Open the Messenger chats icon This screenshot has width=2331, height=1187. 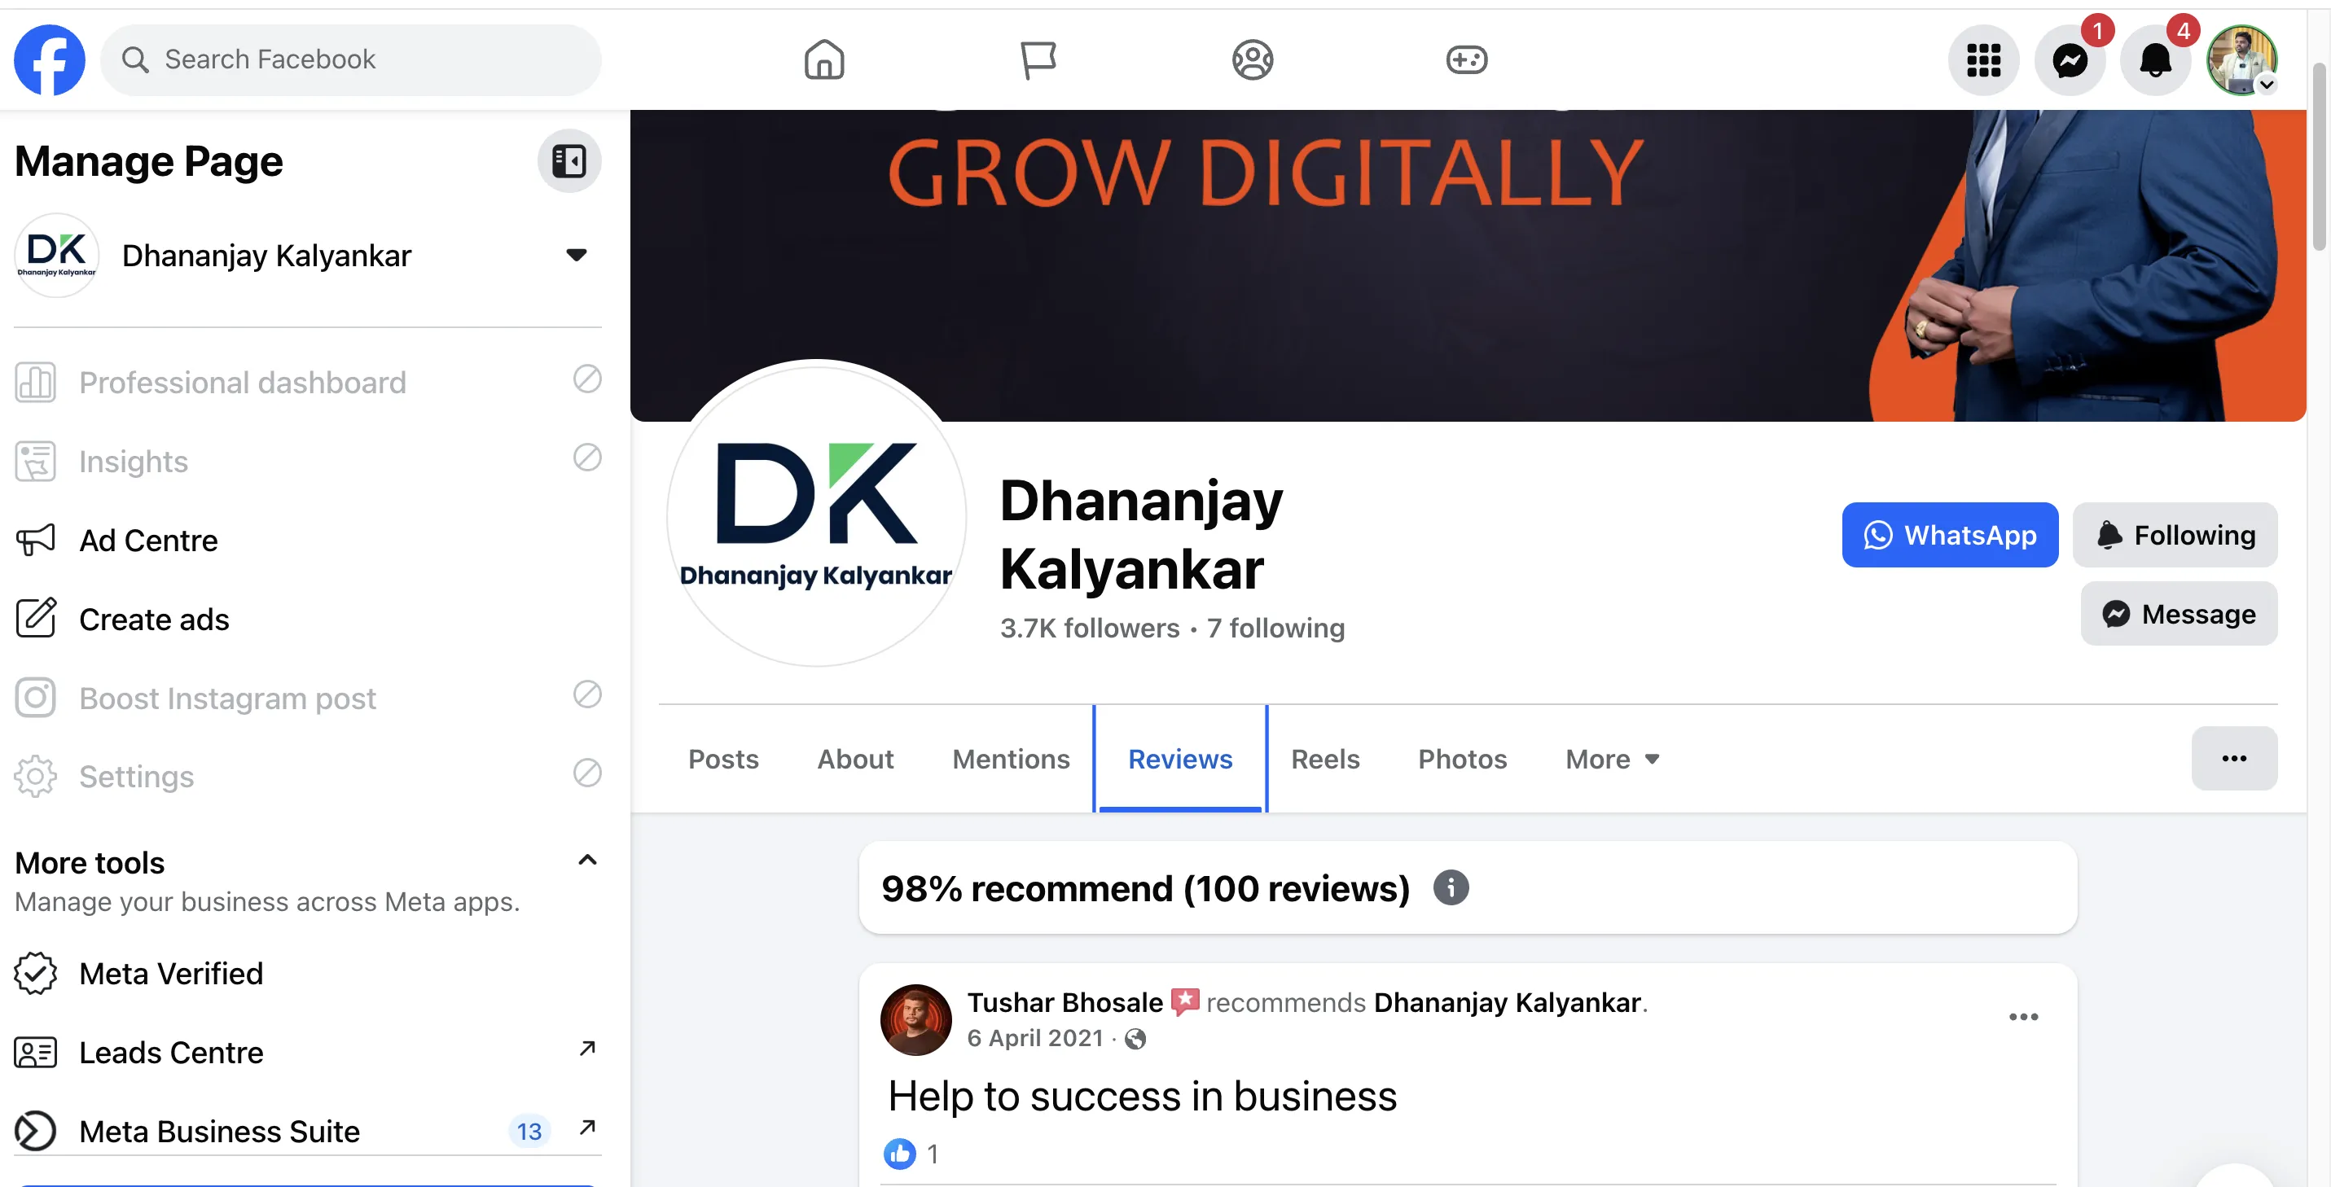coord(2070,60)
